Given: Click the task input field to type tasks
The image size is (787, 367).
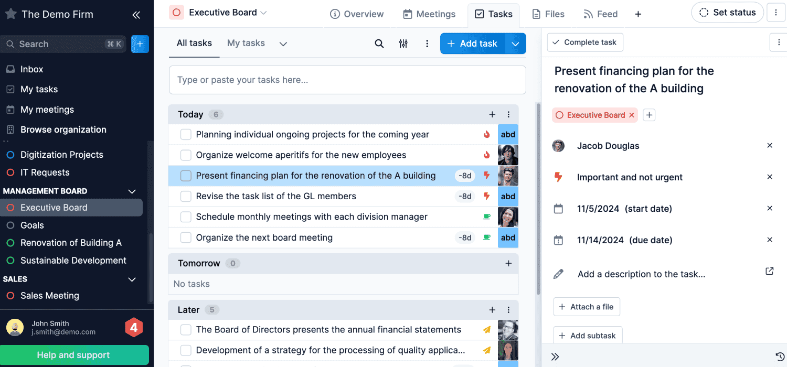Looking at the screenshot, I should click(347, 80).
